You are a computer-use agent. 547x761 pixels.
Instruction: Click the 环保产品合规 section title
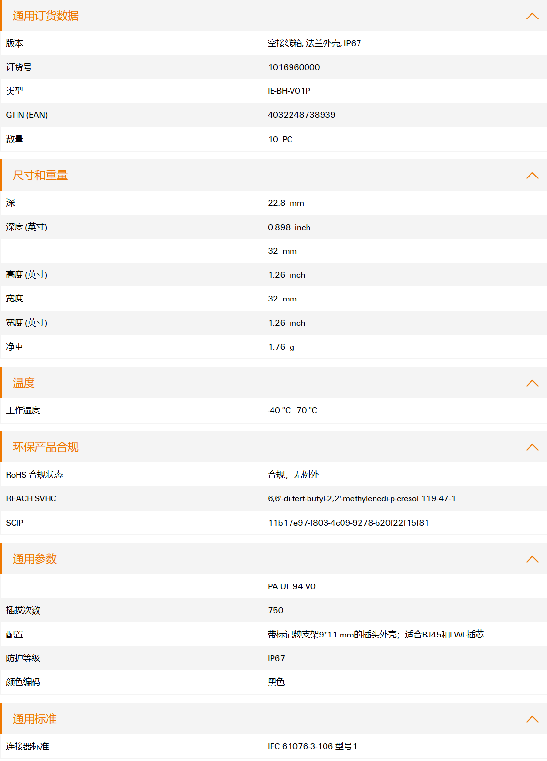[x=46, y=447]
